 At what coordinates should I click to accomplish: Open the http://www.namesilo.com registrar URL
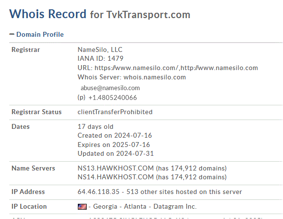[x=219, y=68]
